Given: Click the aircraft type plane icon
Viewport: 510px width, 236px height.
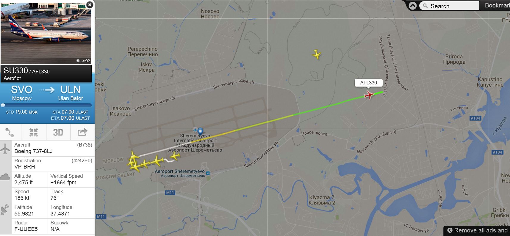Looking at the screenshot, I should (x=5, y=148).
